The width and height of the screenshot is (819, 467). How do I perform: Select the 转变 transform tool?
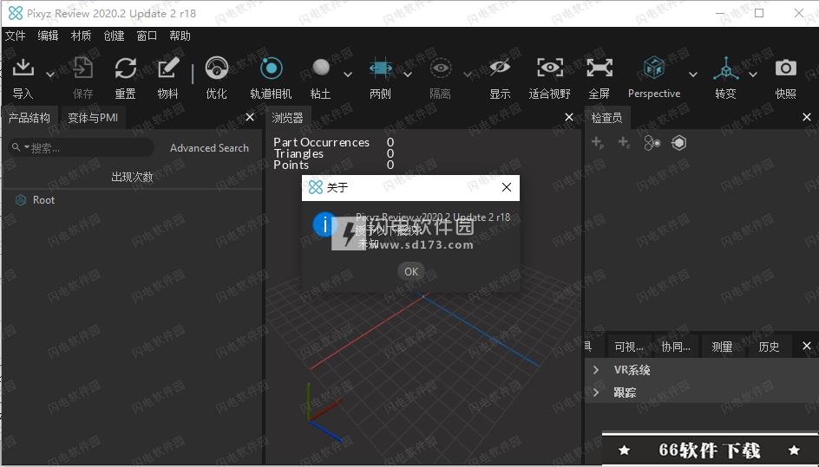pyautogui.click(x=726, y=68)
